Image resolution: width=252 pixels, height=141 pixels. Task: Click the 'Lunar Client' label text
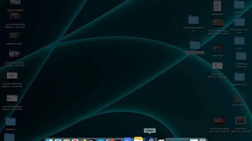(239, 105)
